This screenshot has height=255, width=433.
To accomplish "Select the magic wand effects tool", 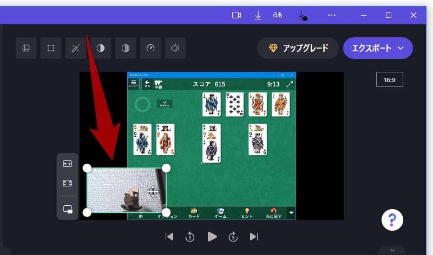I will (x=76, y=48).
